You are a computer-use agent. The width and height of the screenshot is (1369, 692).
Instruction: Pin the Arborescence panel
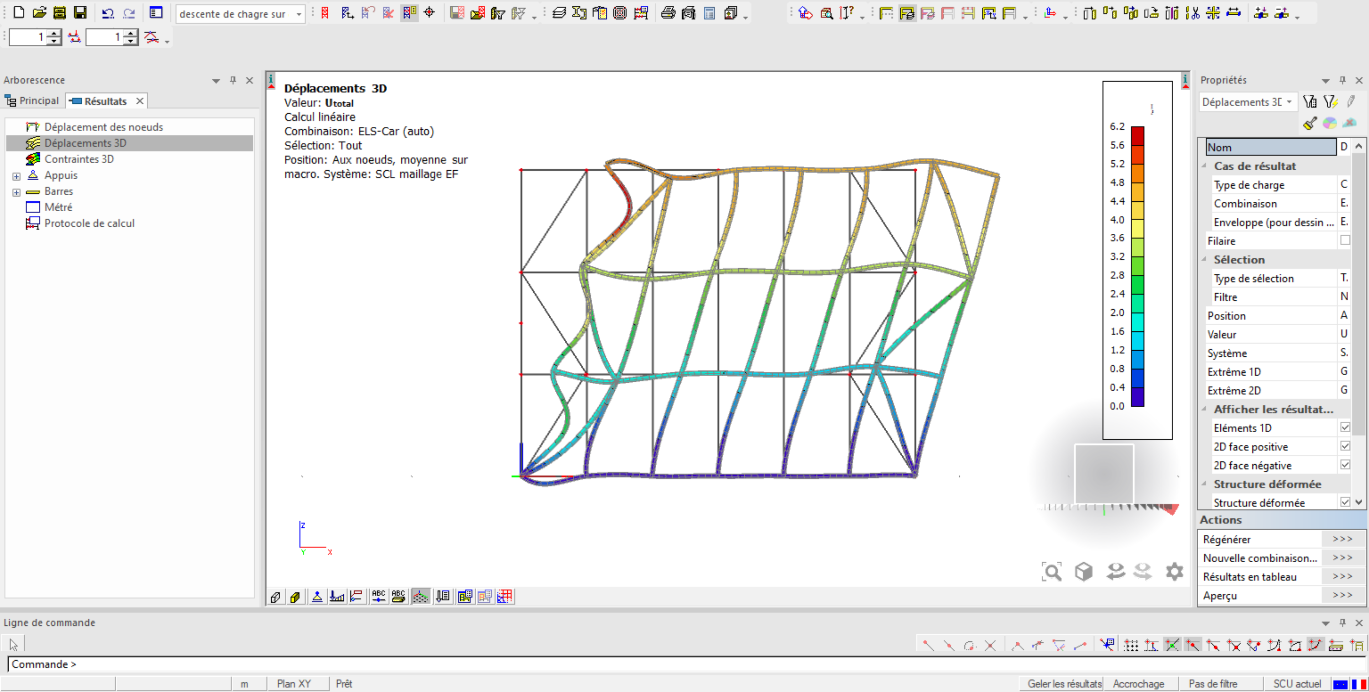233,80
